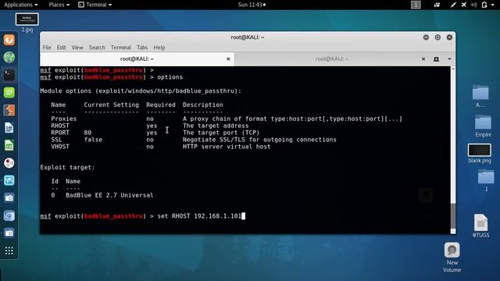Open the desktop folder labeled A...
This screenshot has width=500, height=281.
(480, 93)
